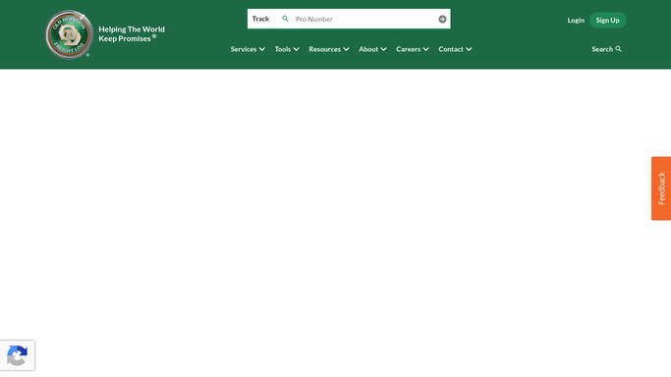Click the magnifier icon next to Search
The height and width of the screenshot is (377, 671).
(618, 49)
